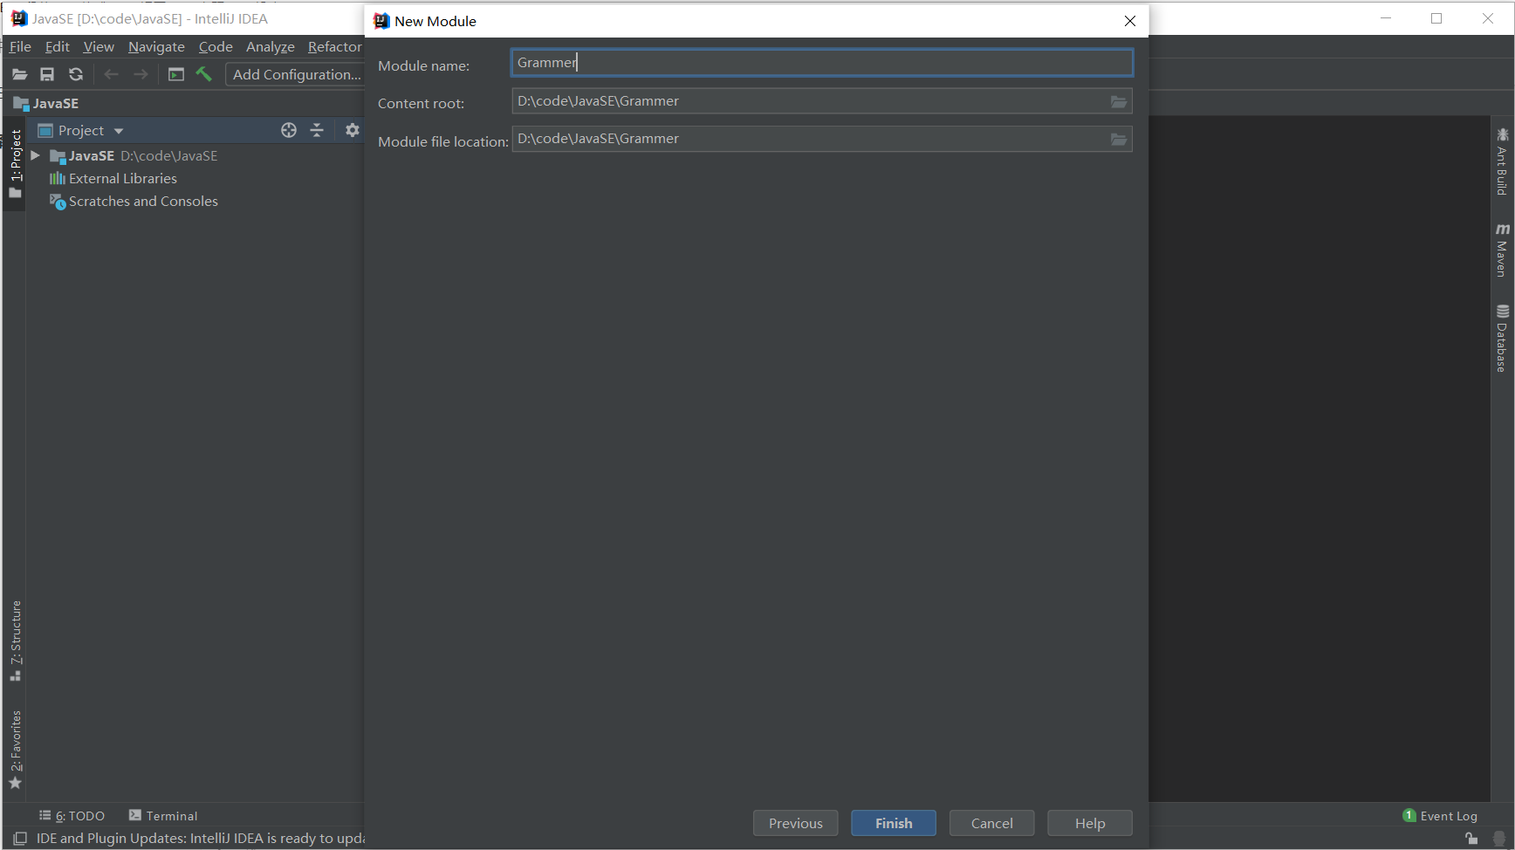Open the View menu
Image resolution: width=1515 pixels, height=850 pixels.
[x=99, y=47]
